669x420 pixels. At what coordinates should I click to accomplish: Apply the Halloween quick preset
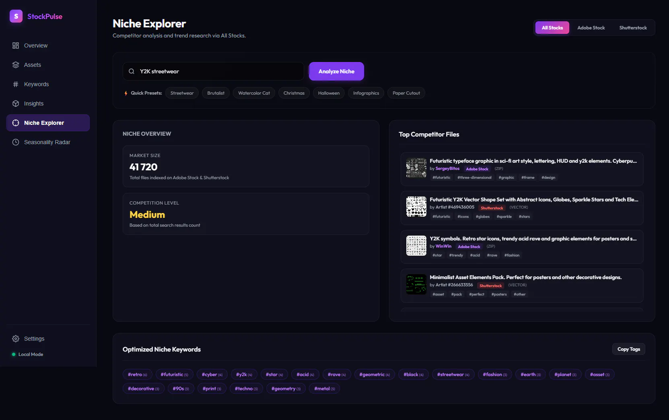pos(329,93)
